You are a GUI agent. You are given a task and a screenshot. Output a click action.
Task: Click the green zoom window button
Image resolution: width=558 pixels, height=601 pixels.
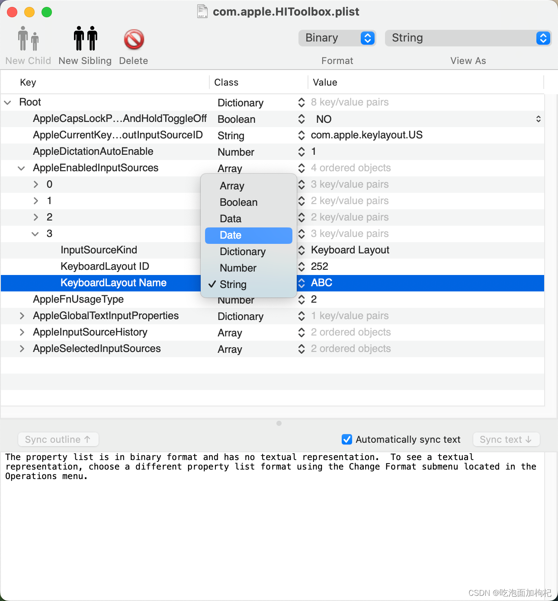tap(47, 12)
